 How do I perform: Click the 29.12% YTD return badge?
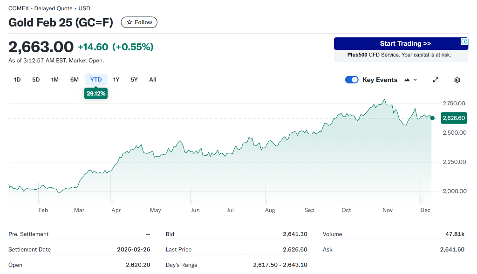(96, 94)
